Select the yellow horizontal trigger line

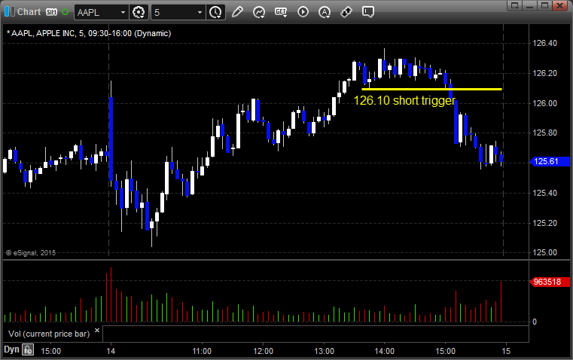(431, 89)
